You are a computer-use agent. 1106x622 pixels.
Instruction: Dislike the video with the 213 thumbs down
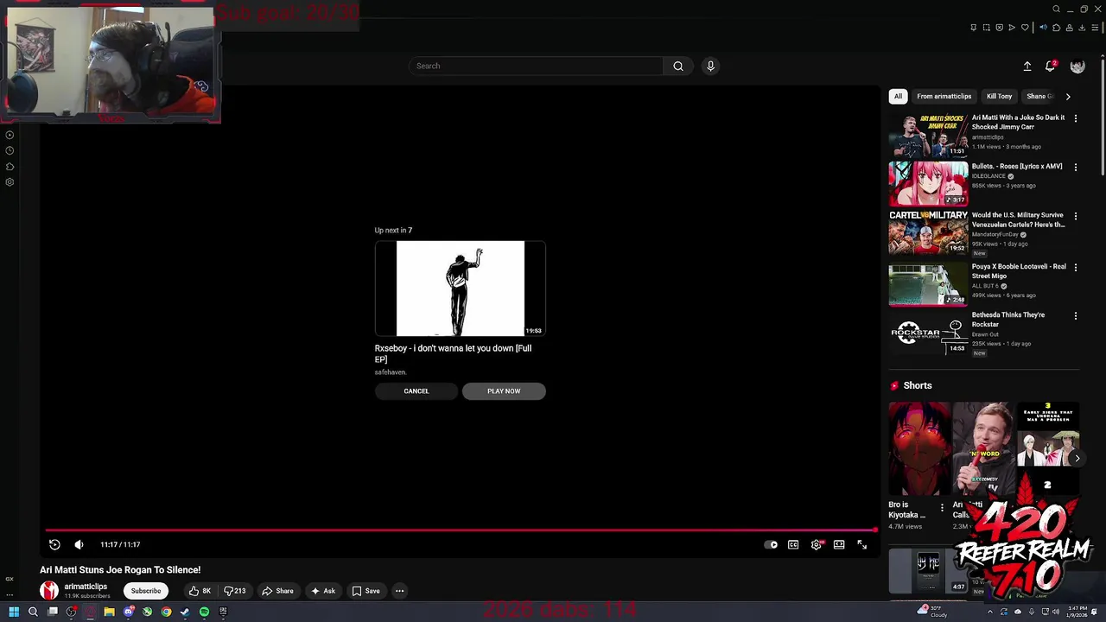235,591
